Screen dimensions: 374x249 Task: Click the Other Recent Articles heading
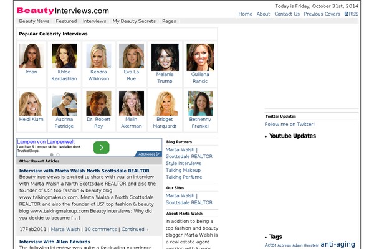pos(39,161)
